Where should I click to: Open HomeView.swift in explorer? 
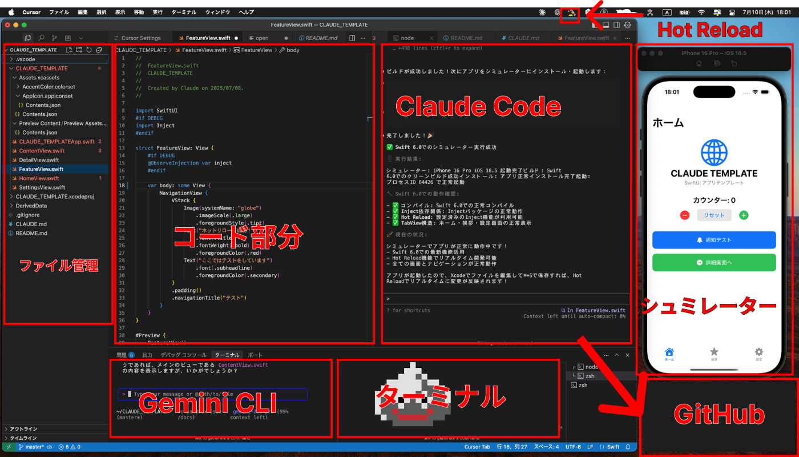pos(55,178)
